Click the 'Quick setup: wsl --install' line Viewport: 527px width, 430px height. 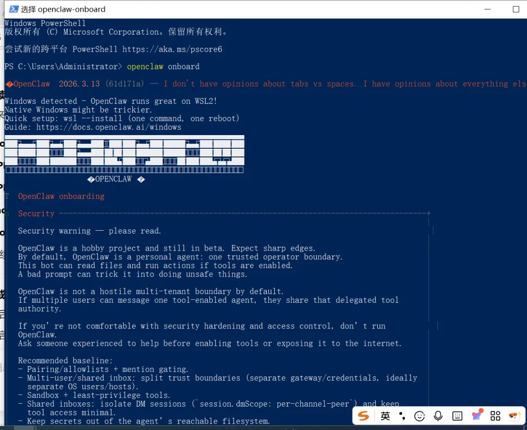(x=122, y=118)
